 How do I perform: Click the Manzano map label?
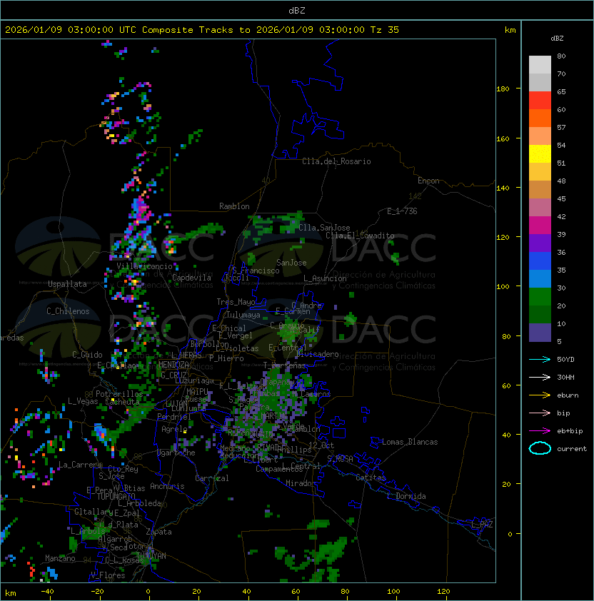pyautogui.click(x=60, y=558)
